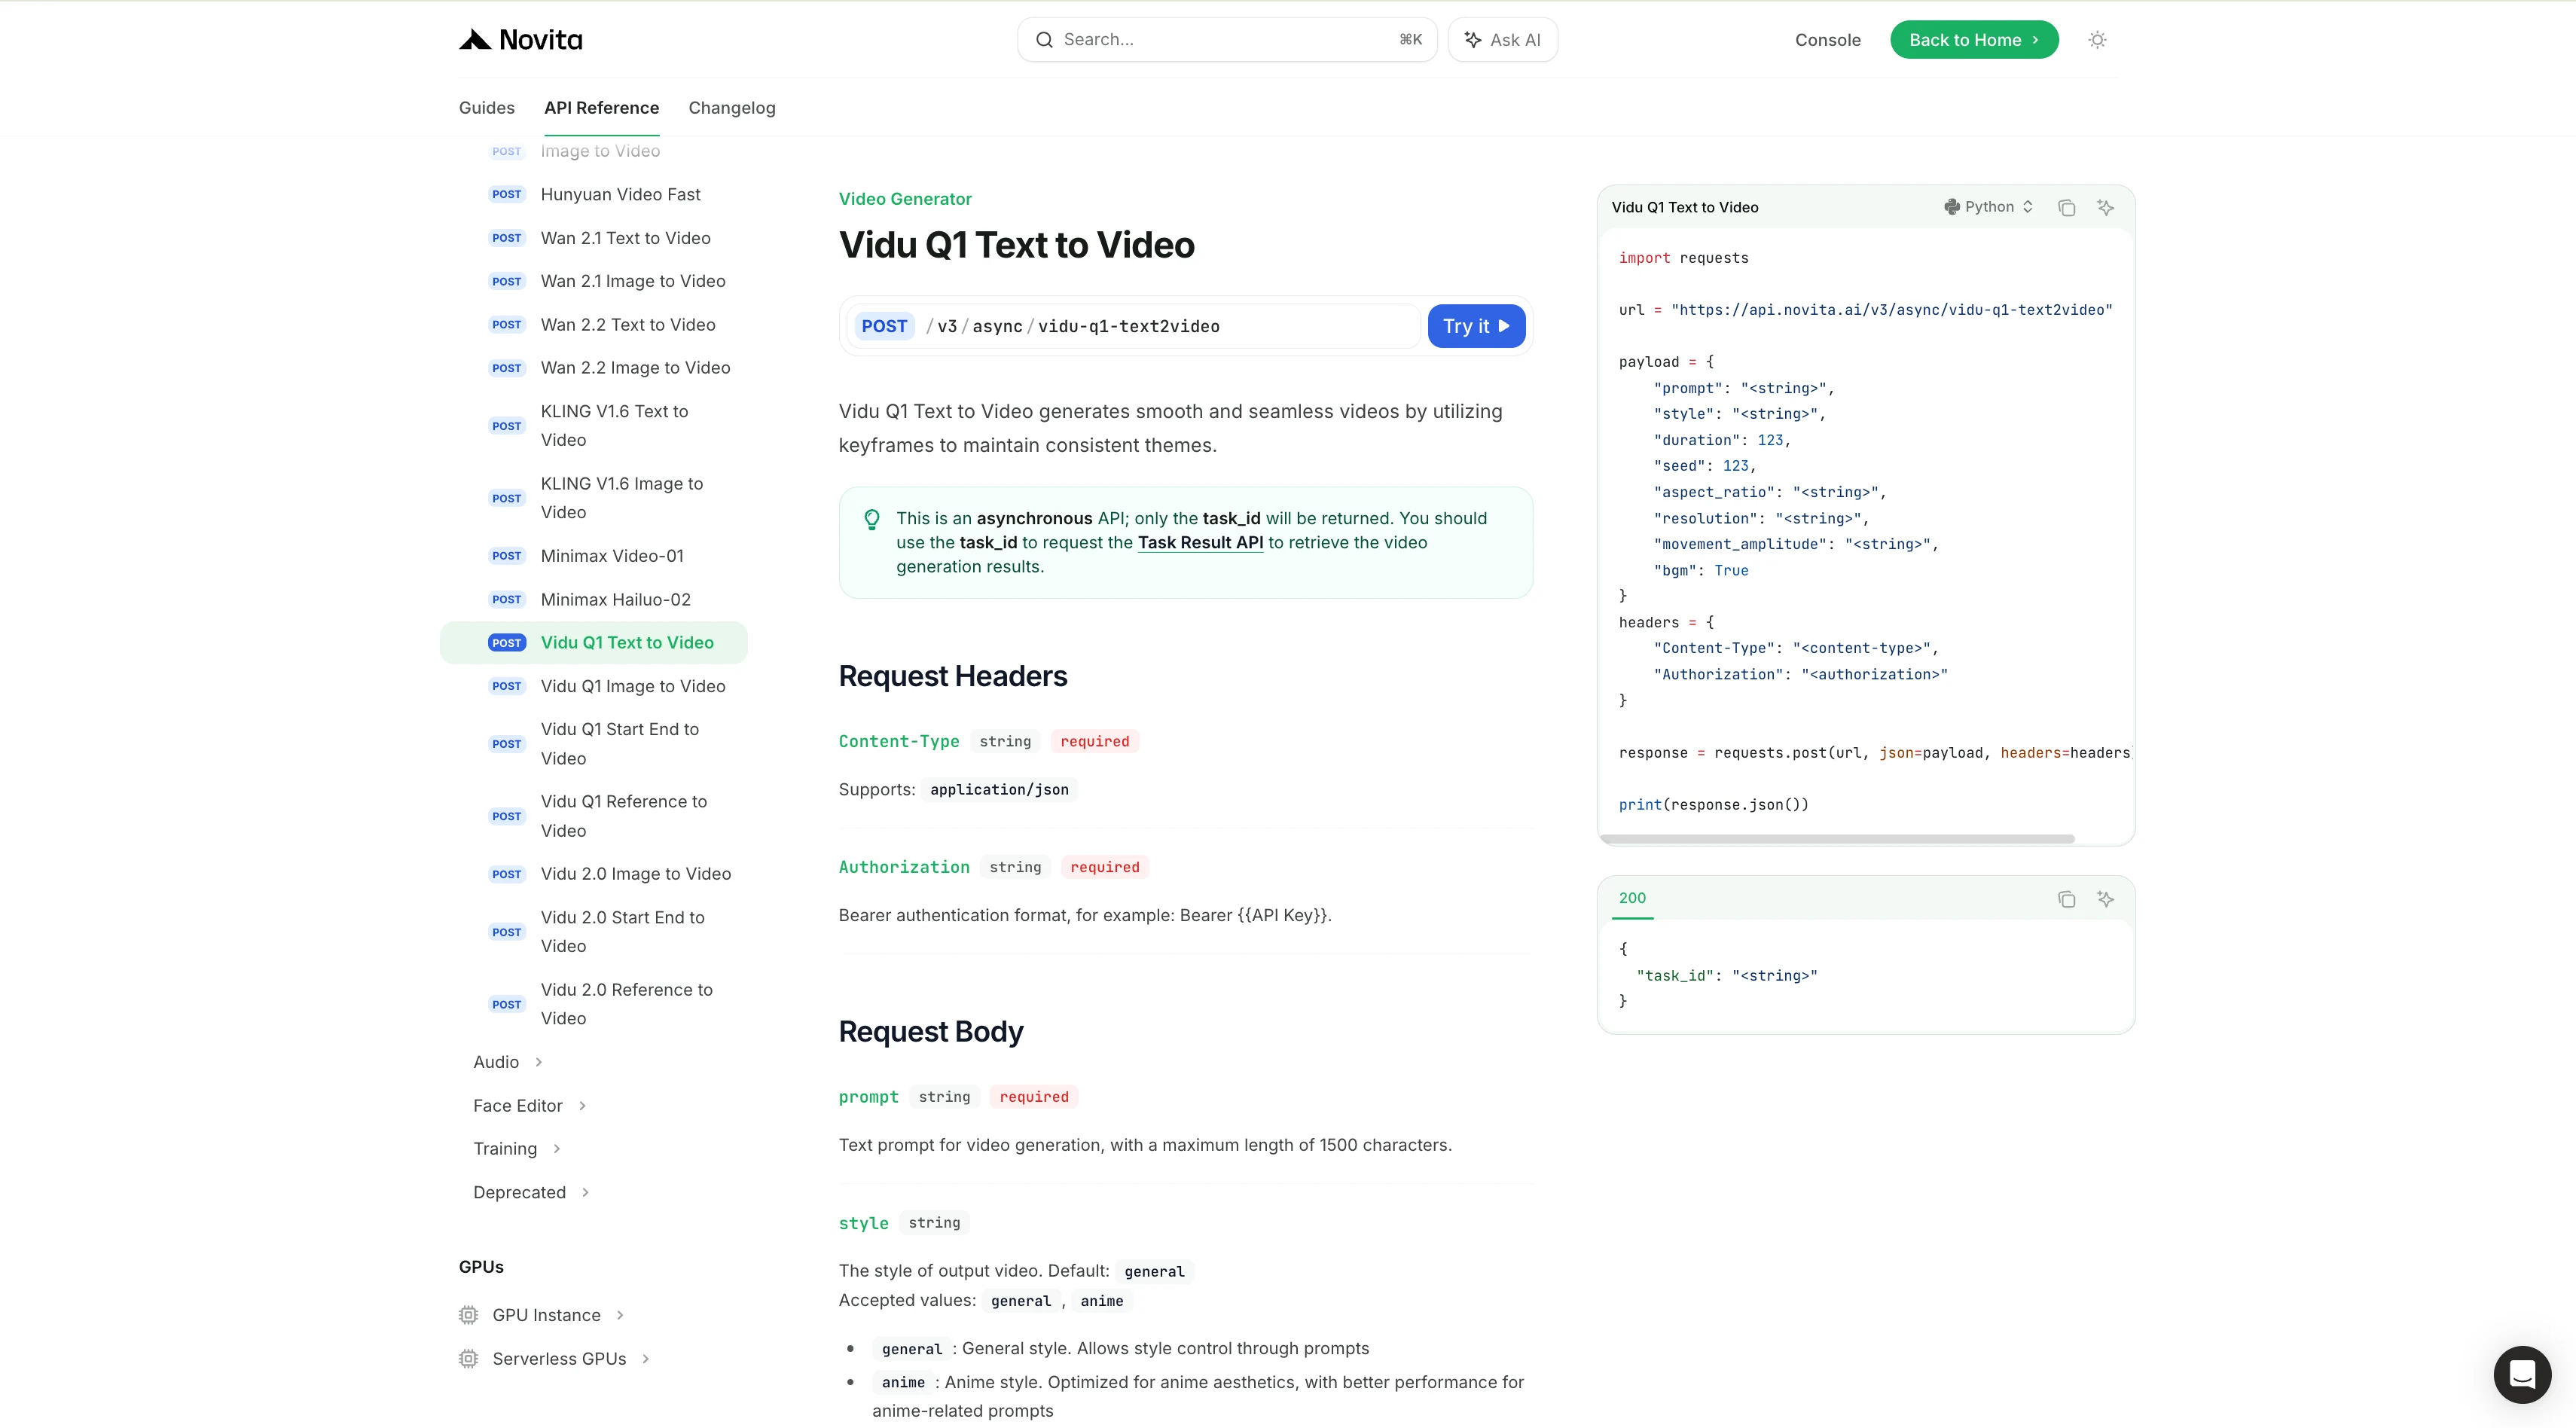Open Vidu 2.0 Start End to Video

623,932
